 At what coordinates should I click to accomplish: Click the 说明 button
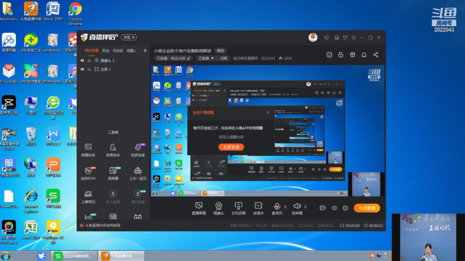[223, 58]
